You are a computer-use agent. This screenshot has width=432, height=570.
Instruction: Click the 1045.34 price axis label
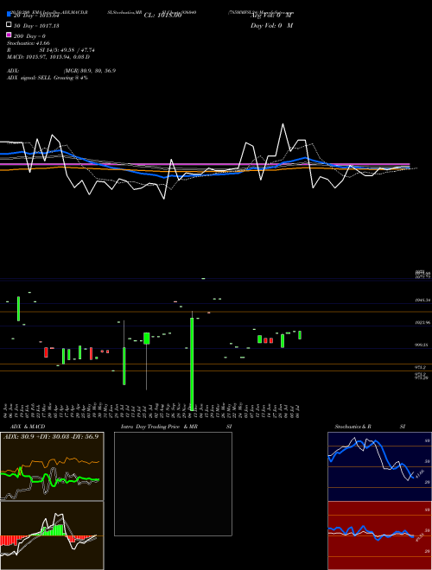pyautogui.click(x=422, y=301)
